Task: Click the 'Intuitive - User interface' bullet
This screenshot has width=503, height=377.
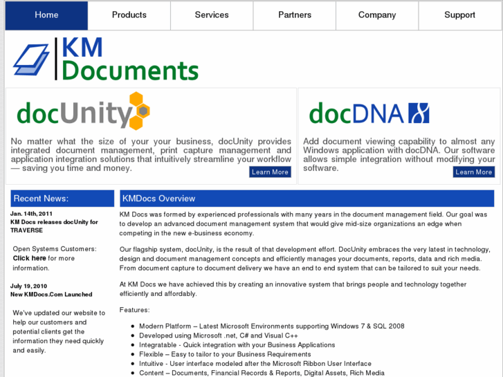Action: click(x=255, y=364)
